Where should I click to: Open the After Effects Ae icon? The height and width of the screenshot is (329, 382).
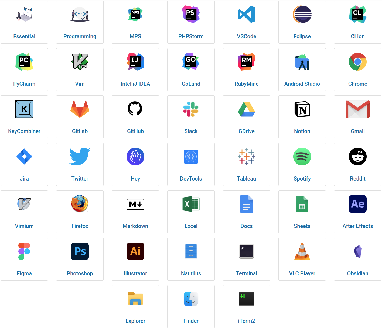(358, 204)
